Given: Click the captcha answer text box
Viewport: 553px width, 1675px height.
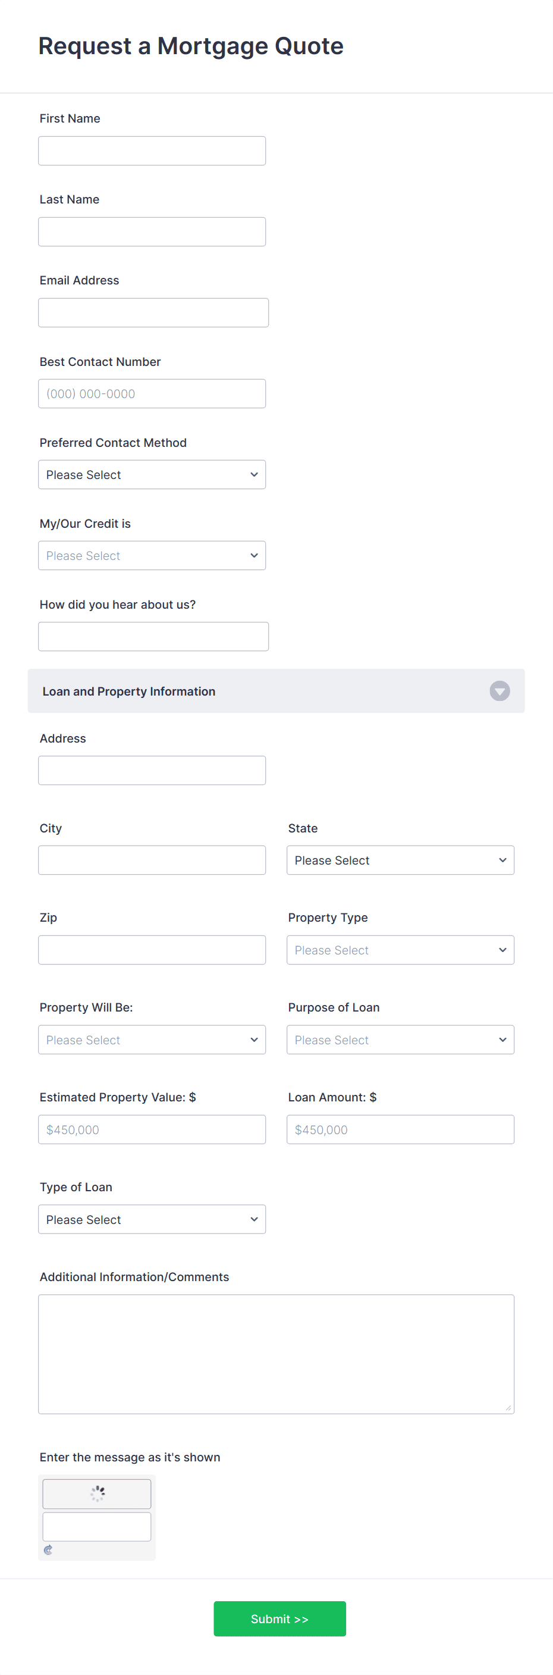Looking at the screenshot, I should [96, 1526].
